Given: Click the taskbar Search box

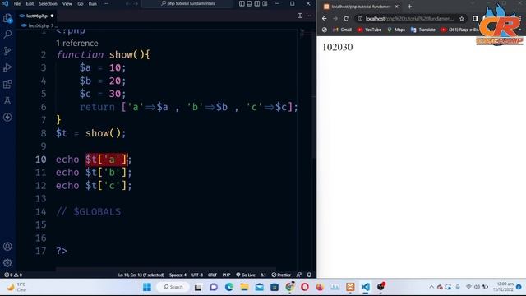Looking at the screenshot, I should click(173, 287).
